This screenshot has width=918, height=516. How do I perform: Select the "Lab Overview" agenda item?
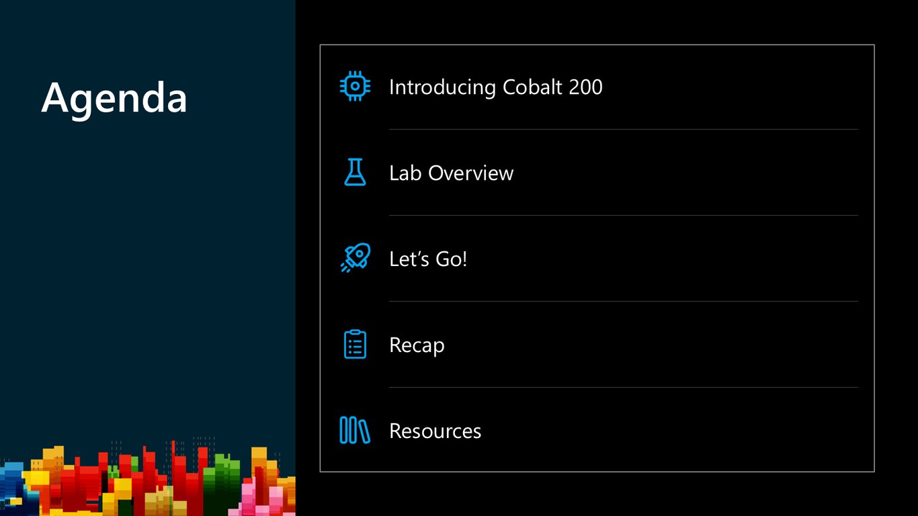[x=451, y=173]
